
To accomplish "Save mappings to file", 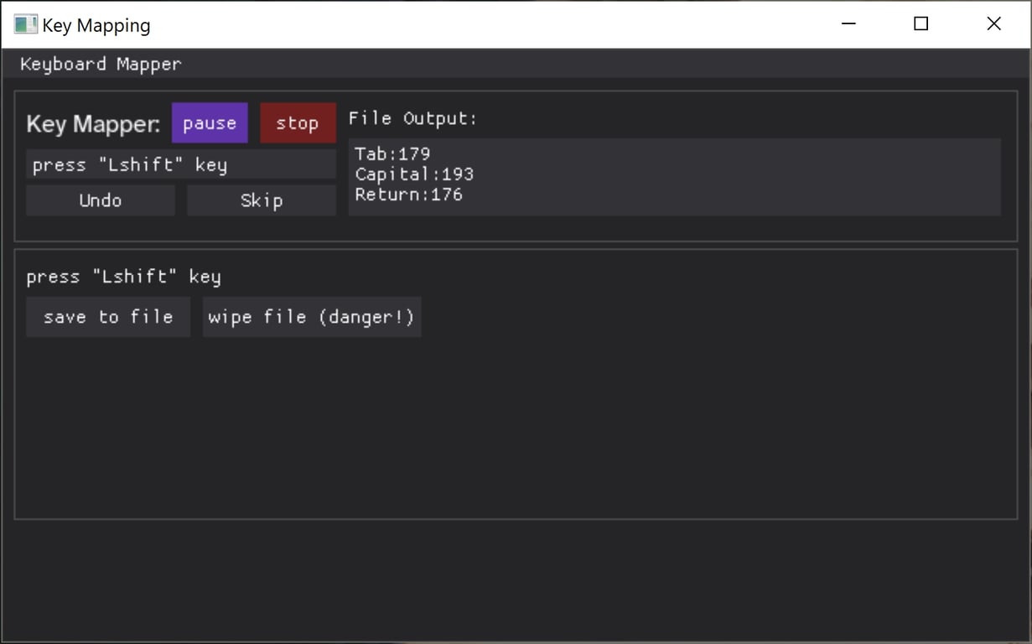I will tap(107, 316).
